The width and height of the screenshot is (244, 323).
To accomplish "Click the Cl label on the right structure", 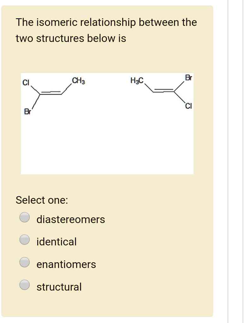I will tap(188, 106).
